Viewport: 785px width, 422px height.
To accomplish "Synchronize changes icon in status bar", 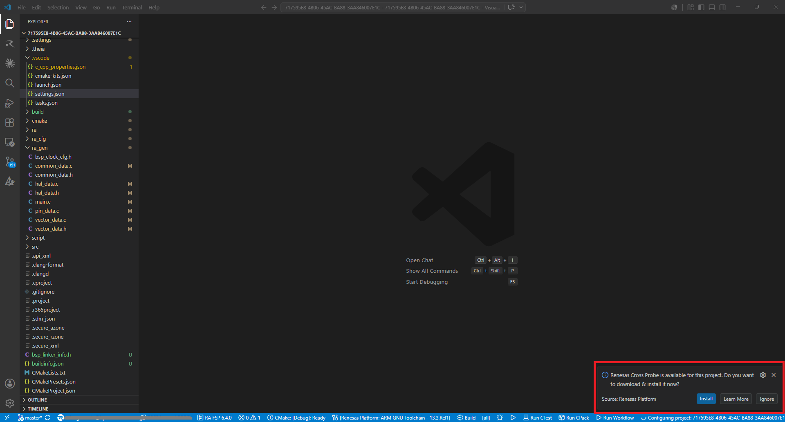I will click(x=48, y=418).
